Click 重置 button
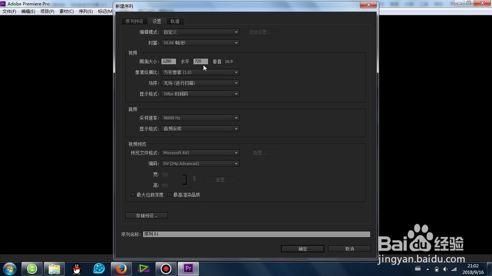The height and width of the screenshot is (276, 492). click(x=220, y=180)
